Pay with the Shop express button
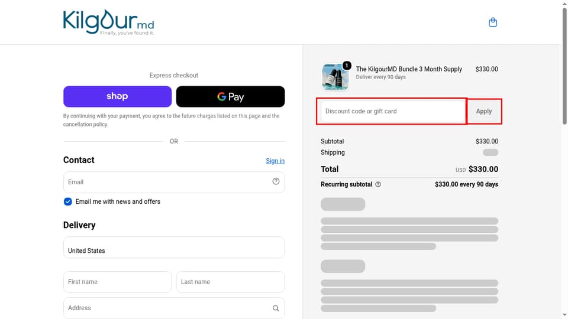The image size is (568, 319). [117, 96]
